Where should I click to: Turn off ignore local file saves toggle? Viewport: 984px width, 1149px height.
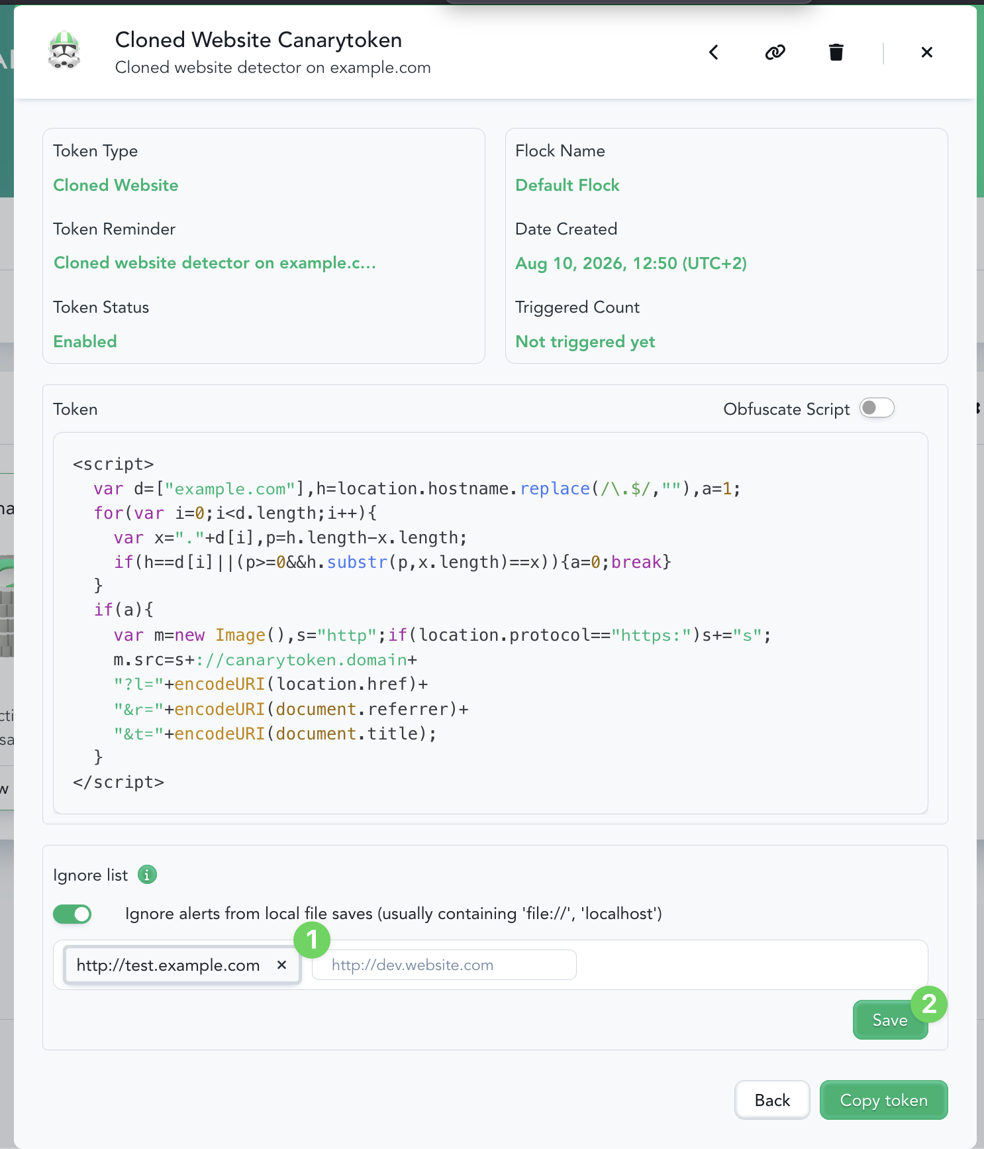(72, 914)
